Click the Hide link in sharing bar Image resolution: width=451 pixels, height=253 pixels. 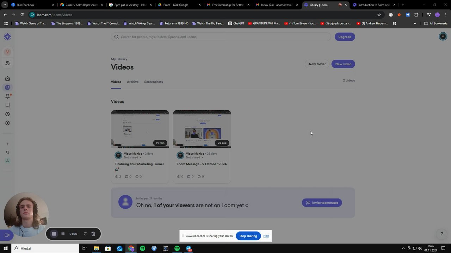point(266,236)
